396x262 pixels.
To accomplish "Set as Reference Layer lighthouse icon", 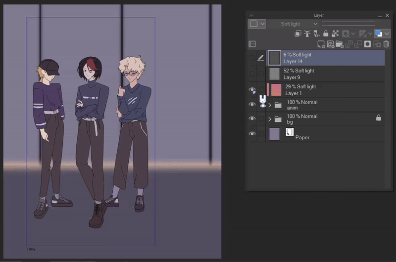I will 307,34.
